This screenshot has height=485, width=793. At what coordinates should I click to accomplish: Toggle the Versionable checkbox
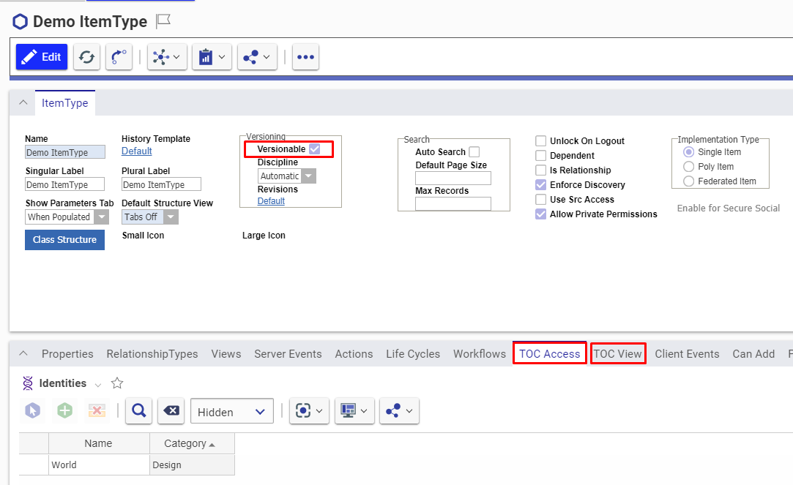[315, 149]
